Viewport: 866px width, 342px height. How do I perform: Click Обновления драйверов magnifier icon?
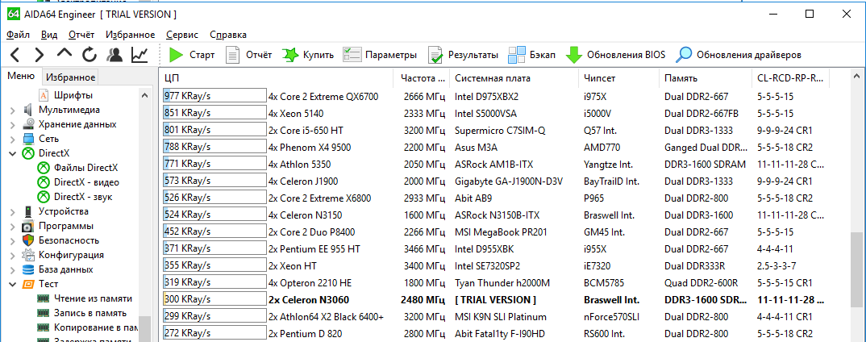tap(685, 55)
